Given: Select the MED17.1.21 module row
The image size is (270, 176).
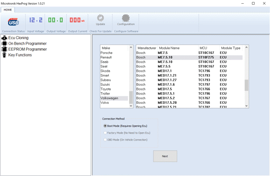Looking at the screenshot, I should point(189,75).
